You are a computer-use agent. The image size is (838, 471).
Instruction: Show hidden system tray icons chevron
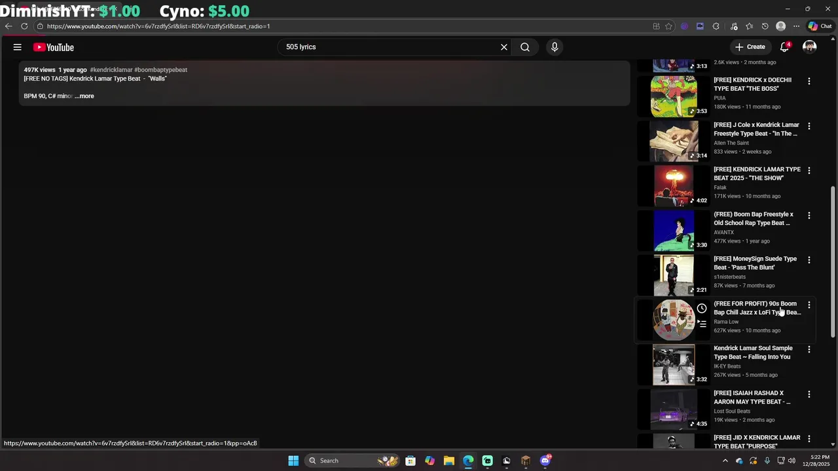pos(725,461)
